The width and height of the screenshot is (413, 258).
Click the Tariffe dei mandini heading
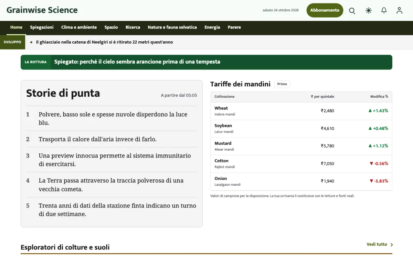tap(240, 84)
